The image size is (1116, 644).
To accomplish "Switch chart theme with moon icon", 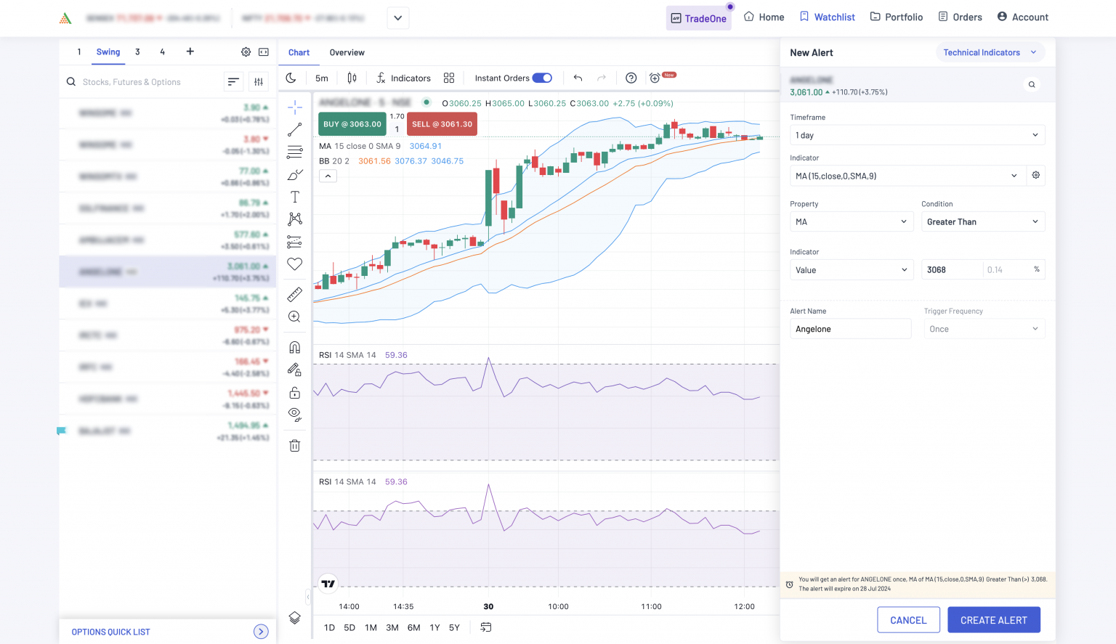I will click(291, 78).
